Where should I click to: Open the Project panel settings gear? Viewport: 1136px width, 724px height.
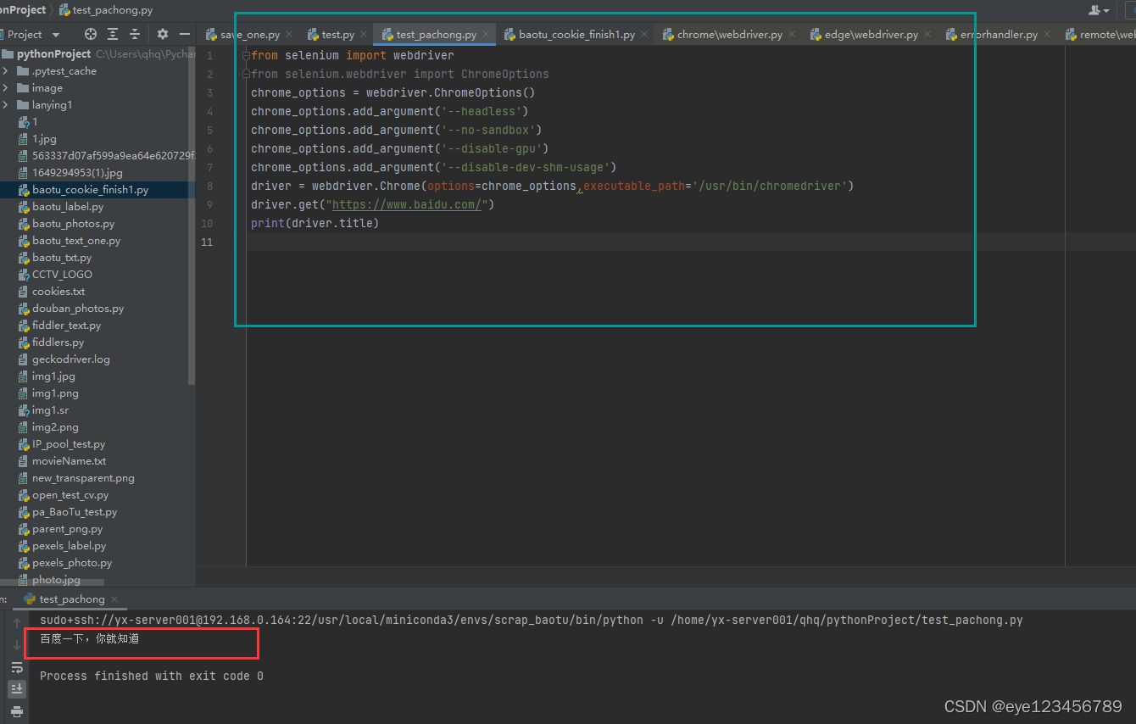pyautogui.click(x=161, y=34)
